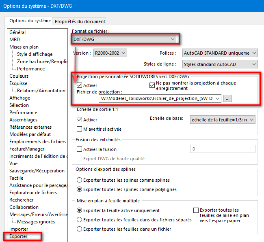Viewport: 264px width, 242px height.
Task: Check Activer la fusion option
Action: click(x=80, y=149)
